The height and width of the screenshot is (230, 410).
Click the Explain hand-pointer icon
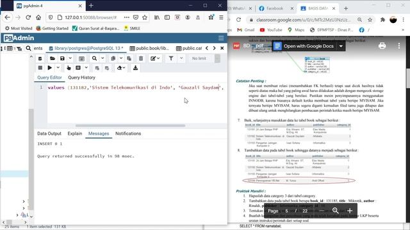pos(69,68)
